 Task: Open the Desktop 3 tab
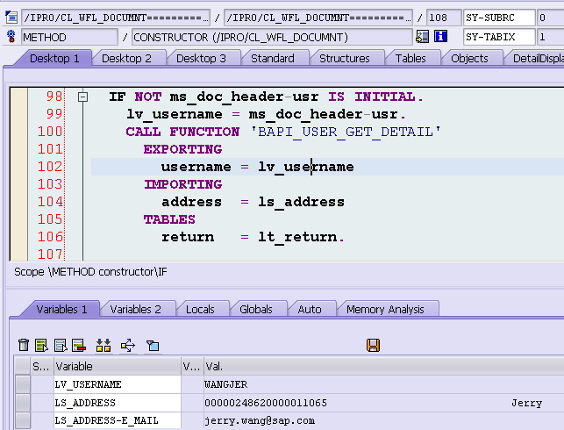click(x=201, y=58)
